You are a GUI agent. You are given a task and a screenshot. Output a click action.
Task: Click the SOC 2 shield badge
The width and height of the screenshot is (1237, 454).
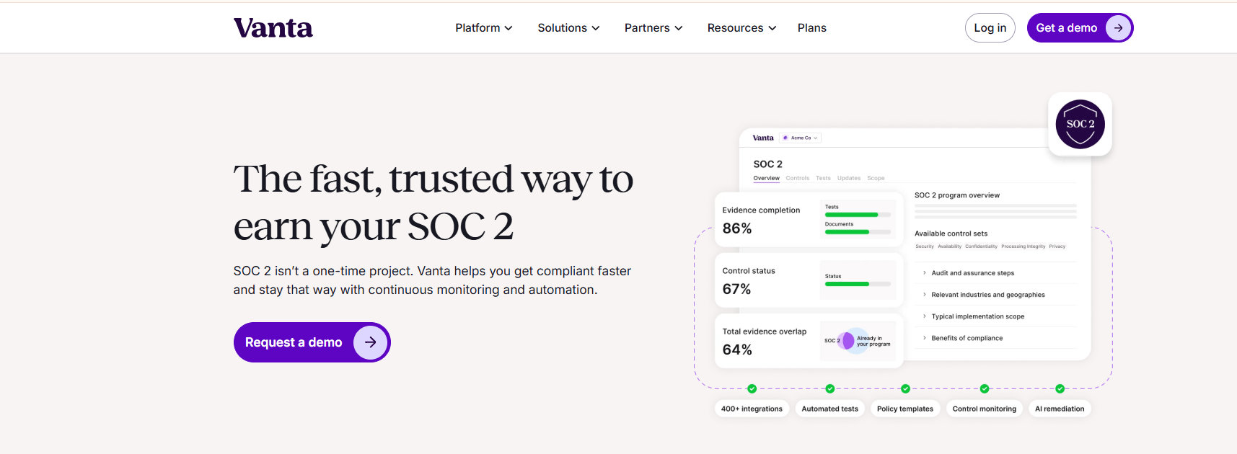[1080, 124]
